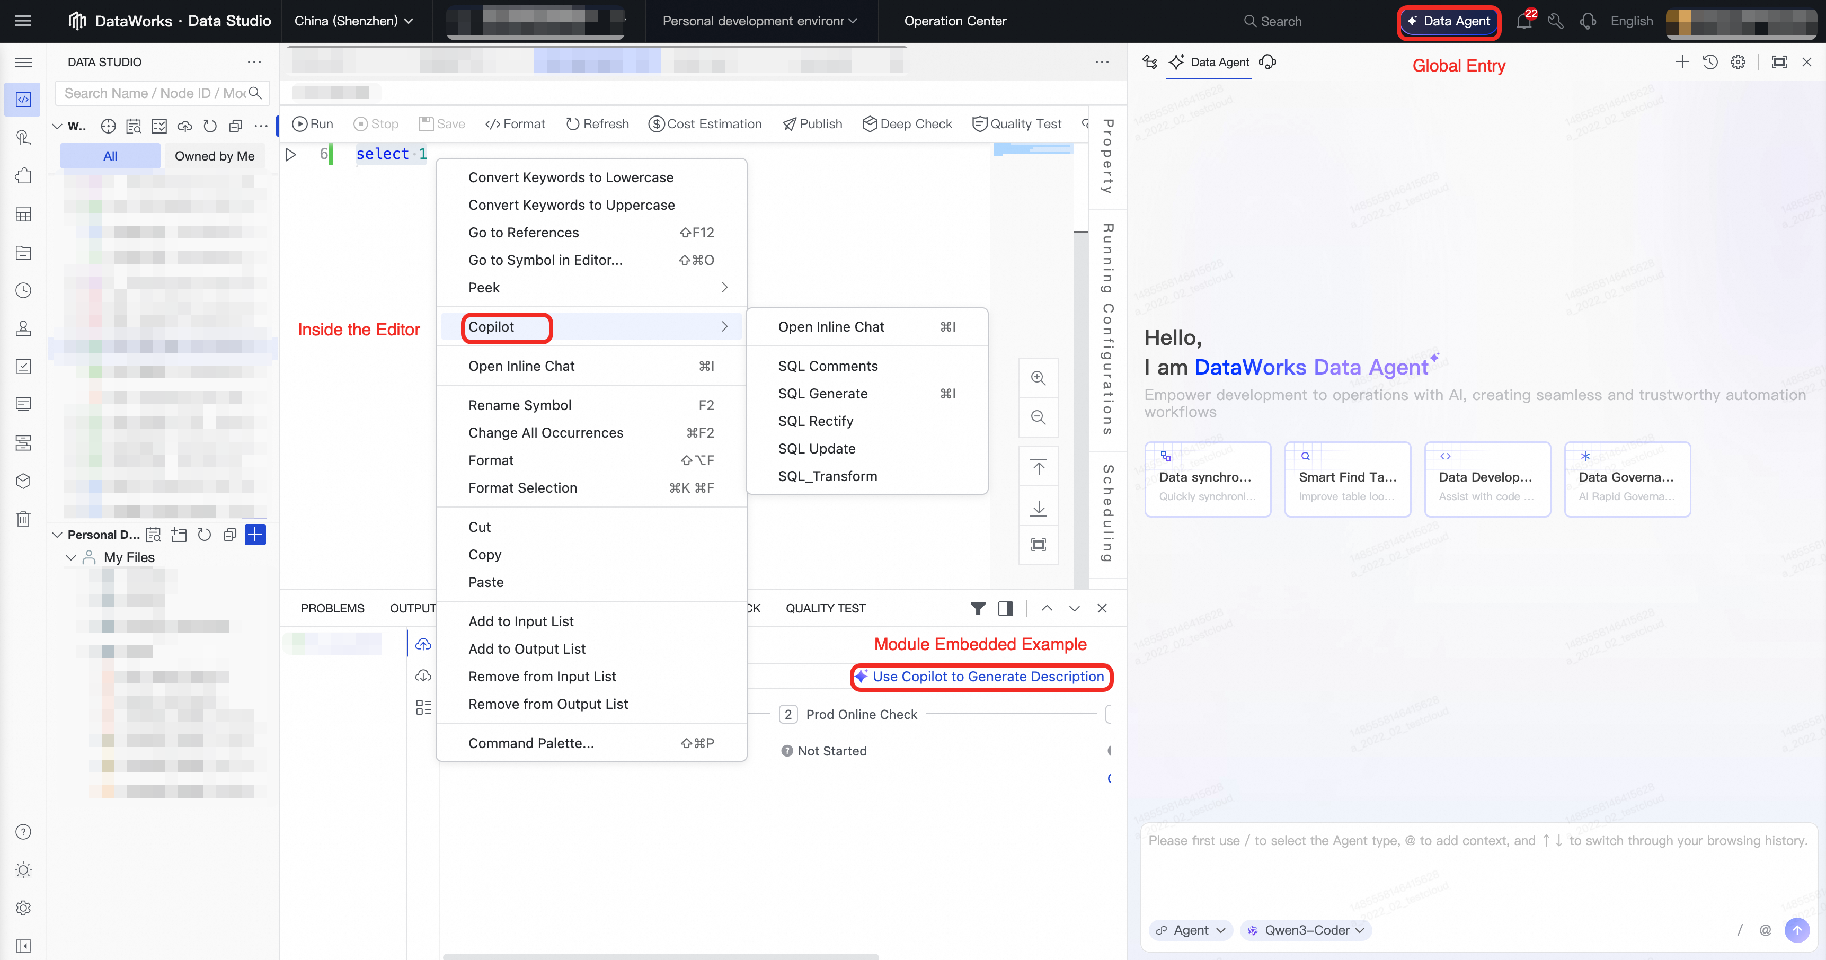Switch to the PROBLEMS tab
The width and height of the screenshot is (1826, 960).
pyautogui.click(x=332, y=608)
